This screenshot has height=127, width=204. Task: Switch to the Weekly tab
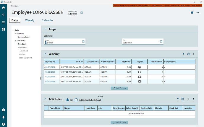click(x=30, y=20)
